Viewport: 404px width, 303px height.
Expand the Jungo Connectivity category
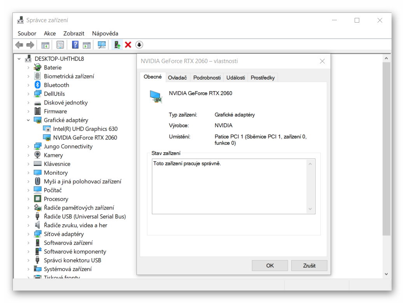tap(28, 146)
